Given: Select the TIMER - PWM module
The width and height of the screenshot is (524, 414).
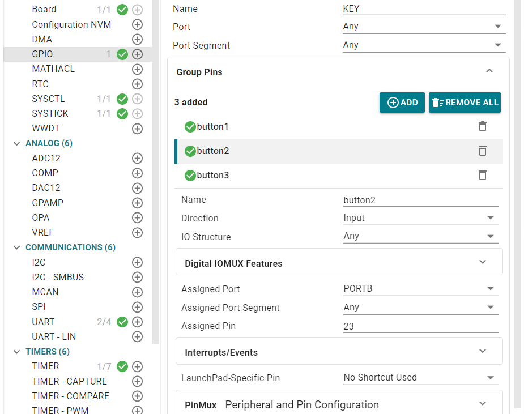Looking at the screenshot, I should [x=60, y=411].
